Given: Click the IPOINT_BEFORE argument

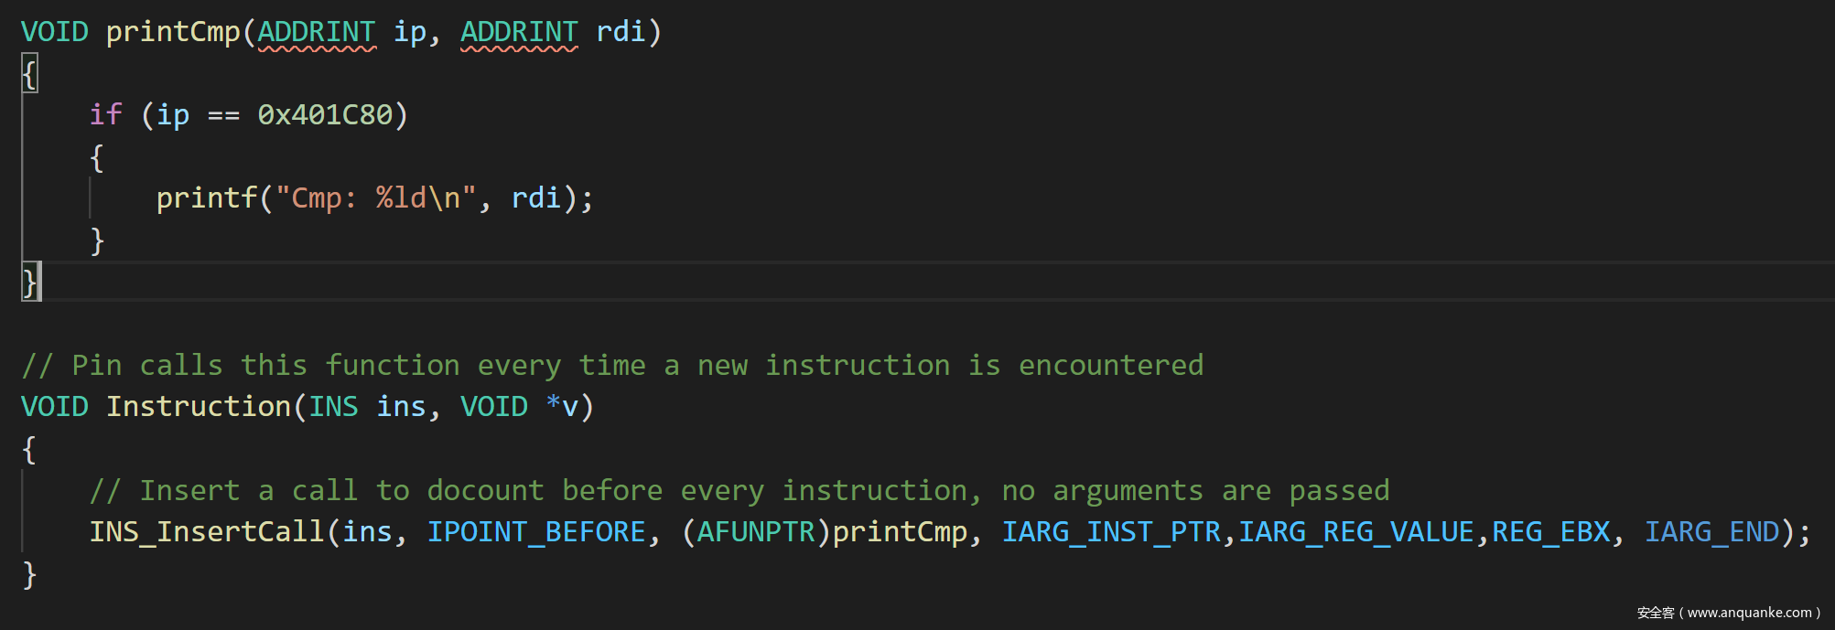Looking at the screenshot, I should tap(536, 532).
